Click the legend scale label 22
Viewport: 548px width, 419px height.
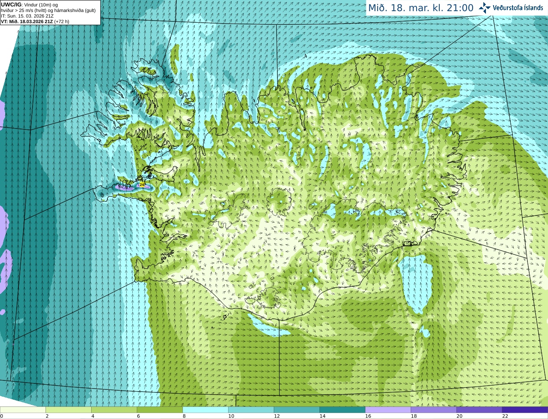tap(505, 416)
